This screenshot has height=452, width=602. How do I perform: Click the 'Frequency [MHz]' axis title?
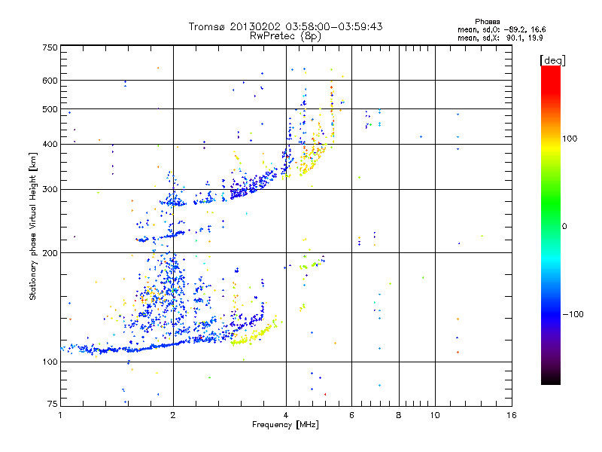[285, 425]
